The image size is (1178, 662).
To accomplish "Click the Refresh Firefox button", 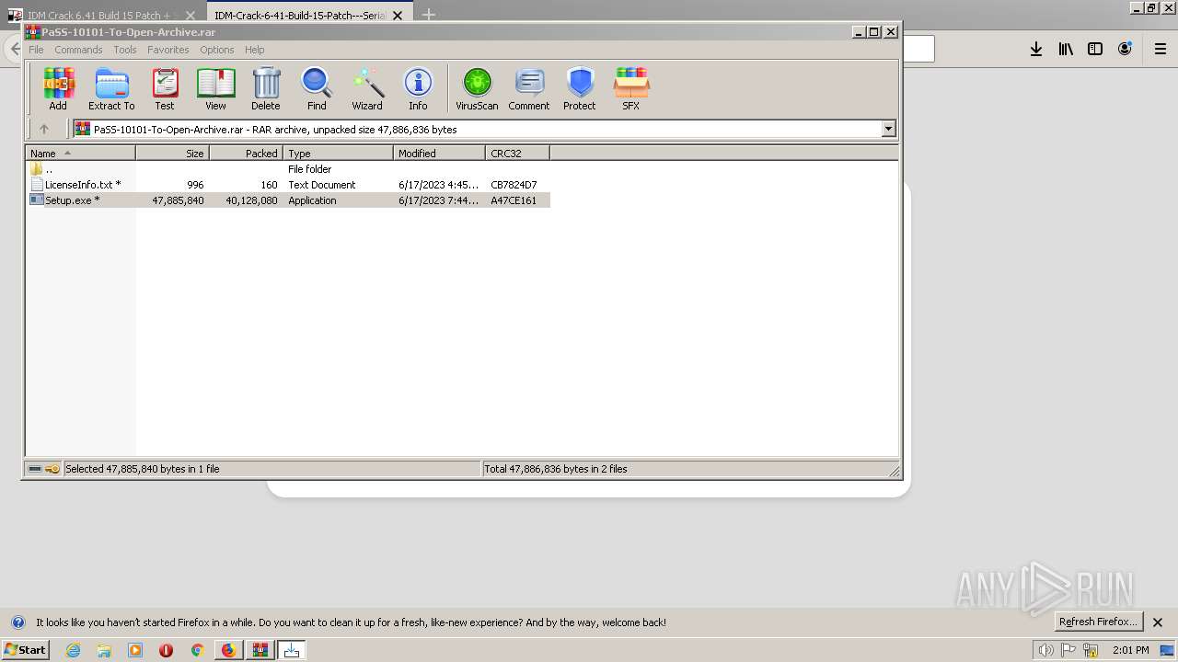I will pos(1098,622).
